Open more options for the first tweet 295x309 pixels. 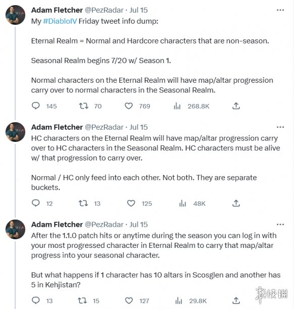pos(280,10)
